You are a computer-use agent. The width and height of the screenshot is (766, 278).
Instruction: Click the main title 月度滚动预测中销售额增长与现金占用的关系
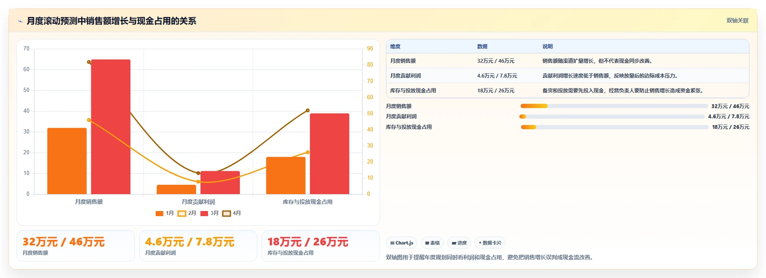coord(111,21)
